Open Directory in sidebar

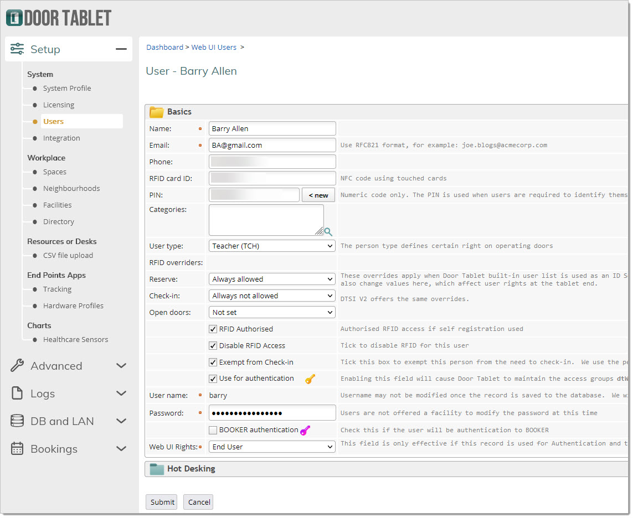(59, 221)
